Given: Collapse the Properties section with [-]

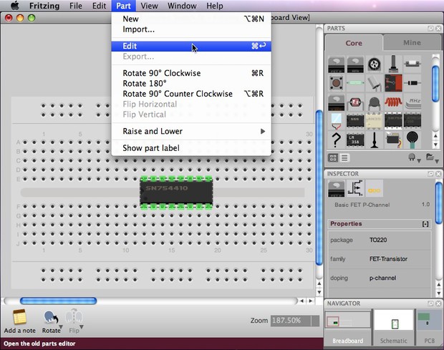Looking at the screenshot, I should point(425,224).
